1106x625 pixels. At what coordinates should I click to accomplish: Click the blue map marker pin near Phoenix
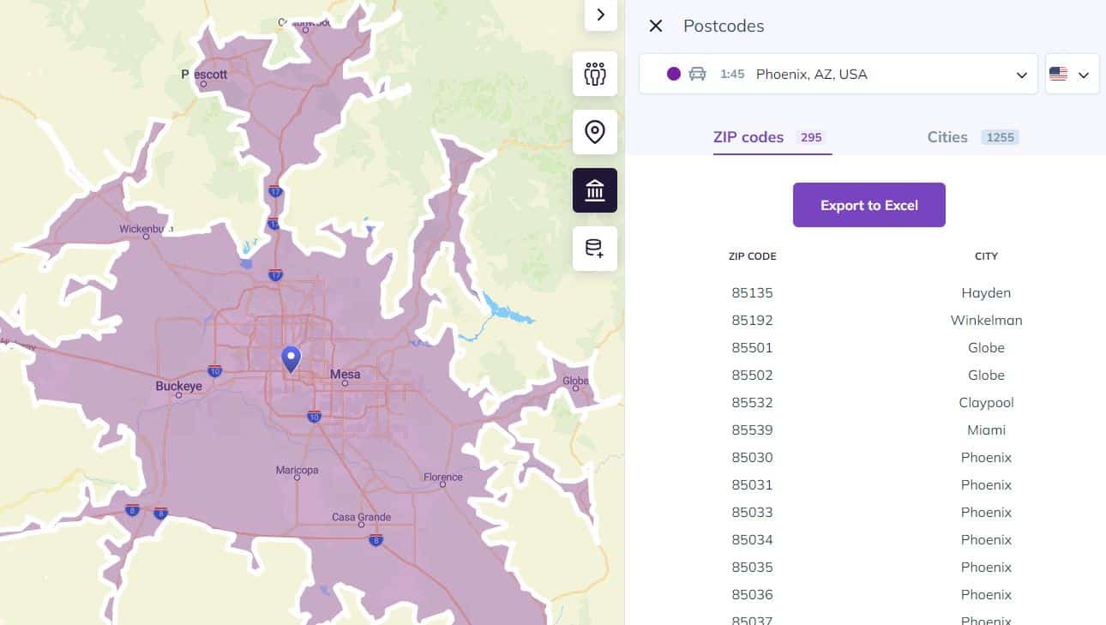(x=290, y=358)
